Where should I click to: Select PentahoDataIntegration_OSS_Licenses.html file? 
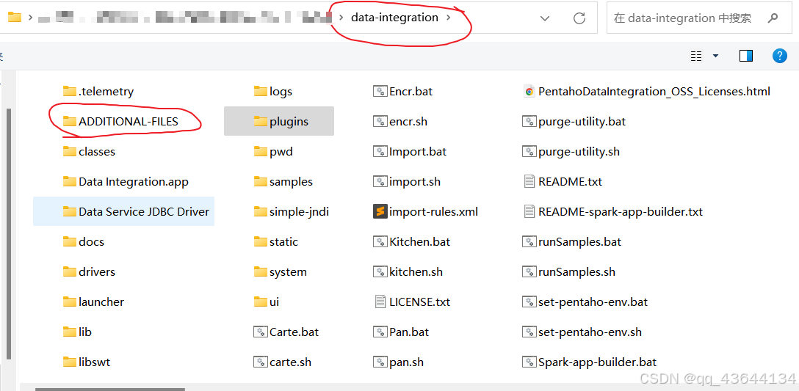[647, 92]
